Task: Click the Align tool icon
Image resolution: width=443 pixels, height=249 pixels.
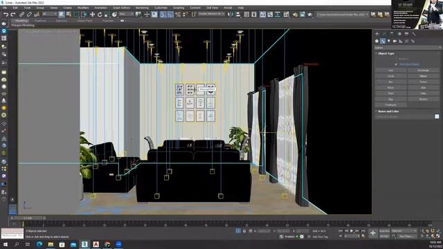Action: pyautogui.click(x=238, y=15)
